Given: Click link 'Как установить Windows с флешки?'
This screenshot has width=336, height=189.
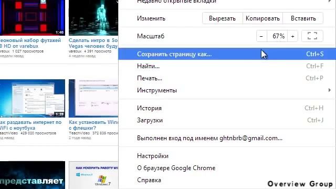Looking at the screenshot, I should point(93,125).
